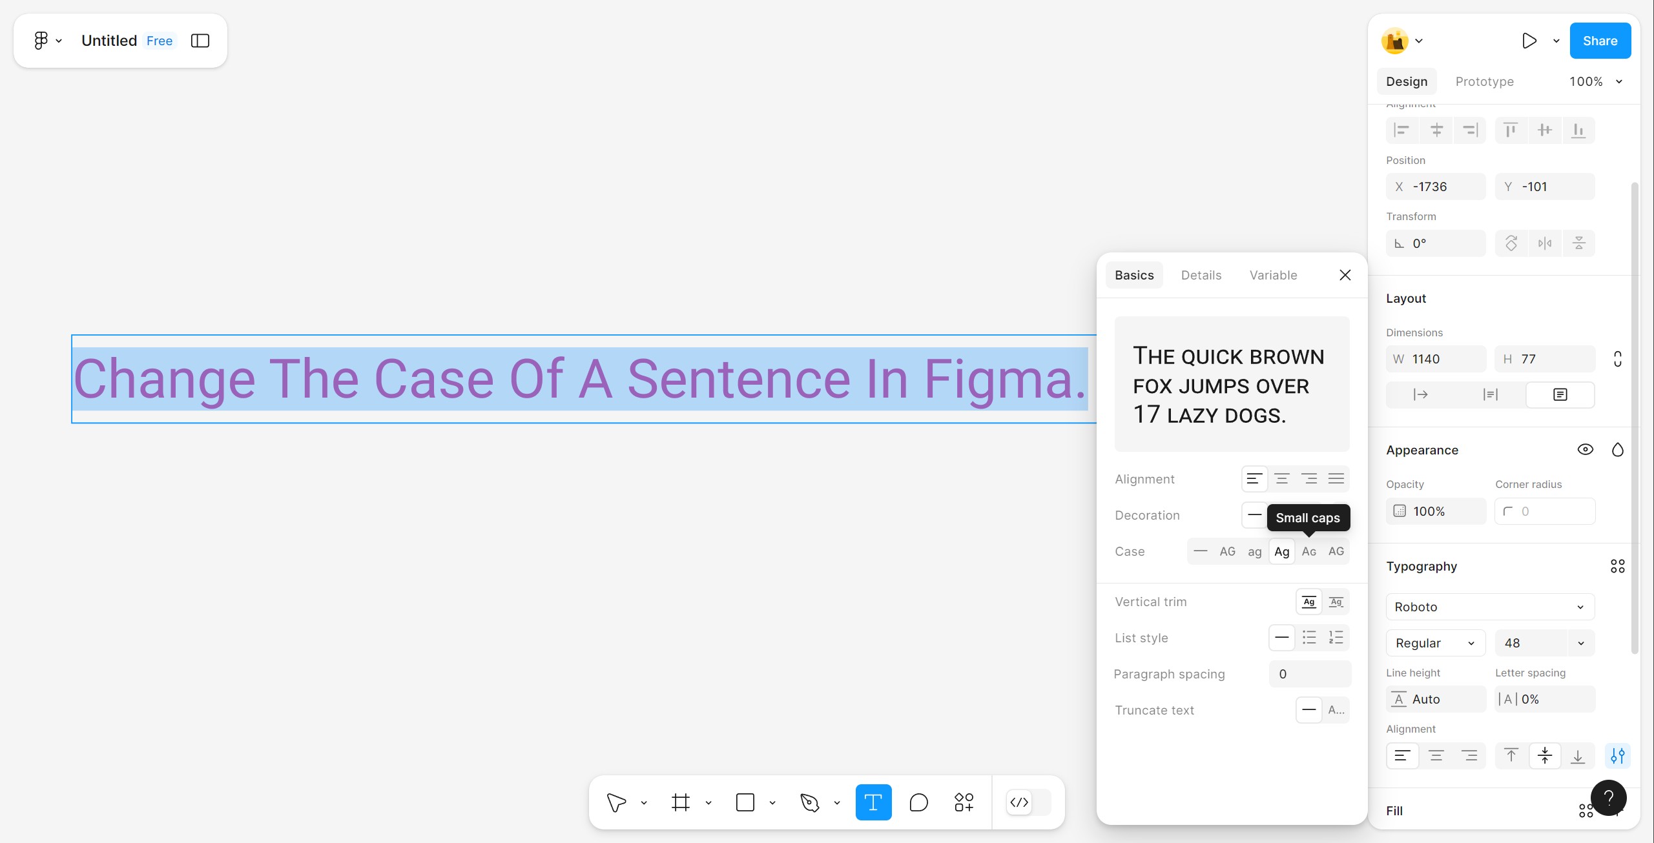Edit the Paragraph spacing field
This screenshot has width=1654, height=843.
1310,674
